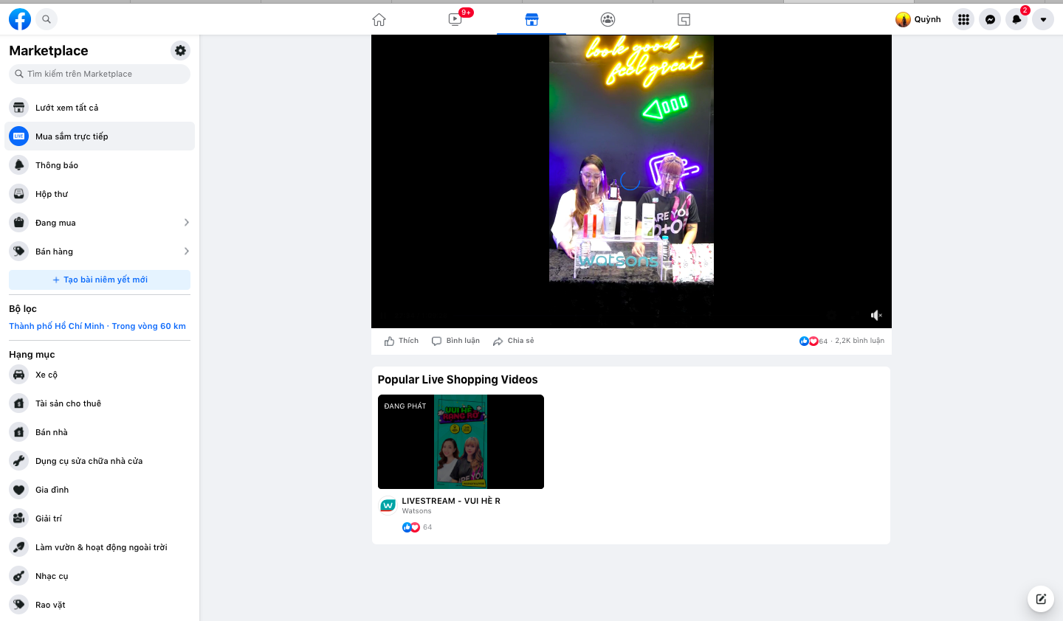Open the apps menu grid icon

click(963, 19)
